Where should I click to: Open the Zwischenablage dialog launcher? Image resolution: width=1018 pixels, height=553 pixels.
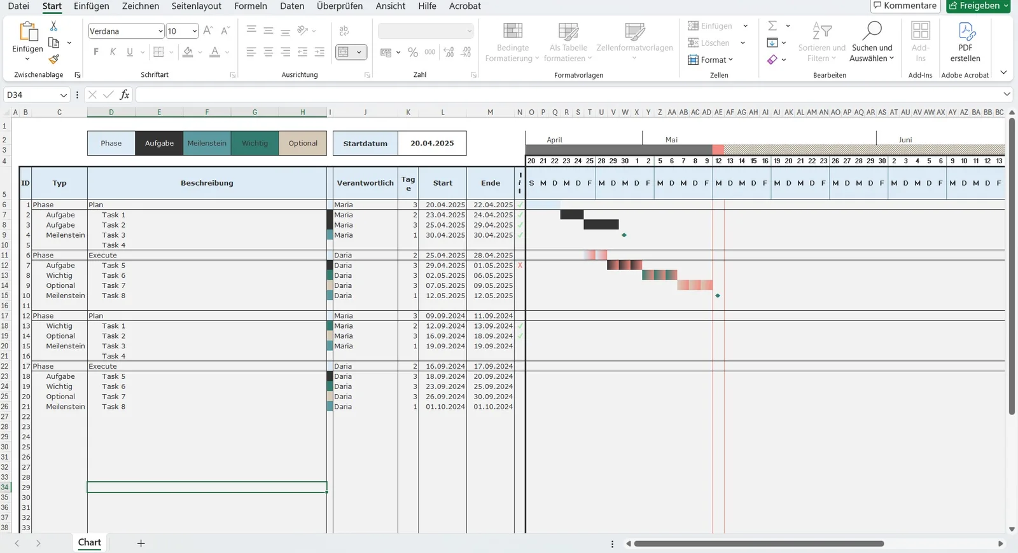coord(78,75)
